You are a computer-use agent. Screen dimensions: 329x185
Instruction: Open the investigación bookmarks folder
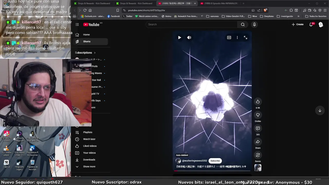(285, 16)
